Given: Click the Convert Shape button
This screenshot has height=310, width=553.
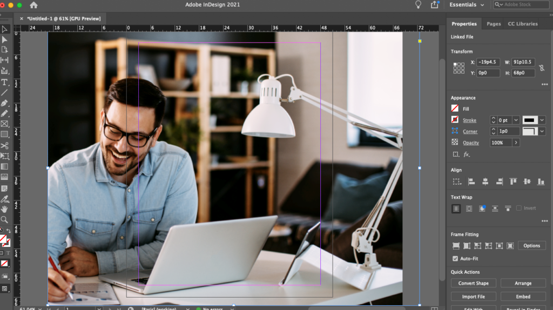Looking at the screenshot, I should (x=473, y=283).
